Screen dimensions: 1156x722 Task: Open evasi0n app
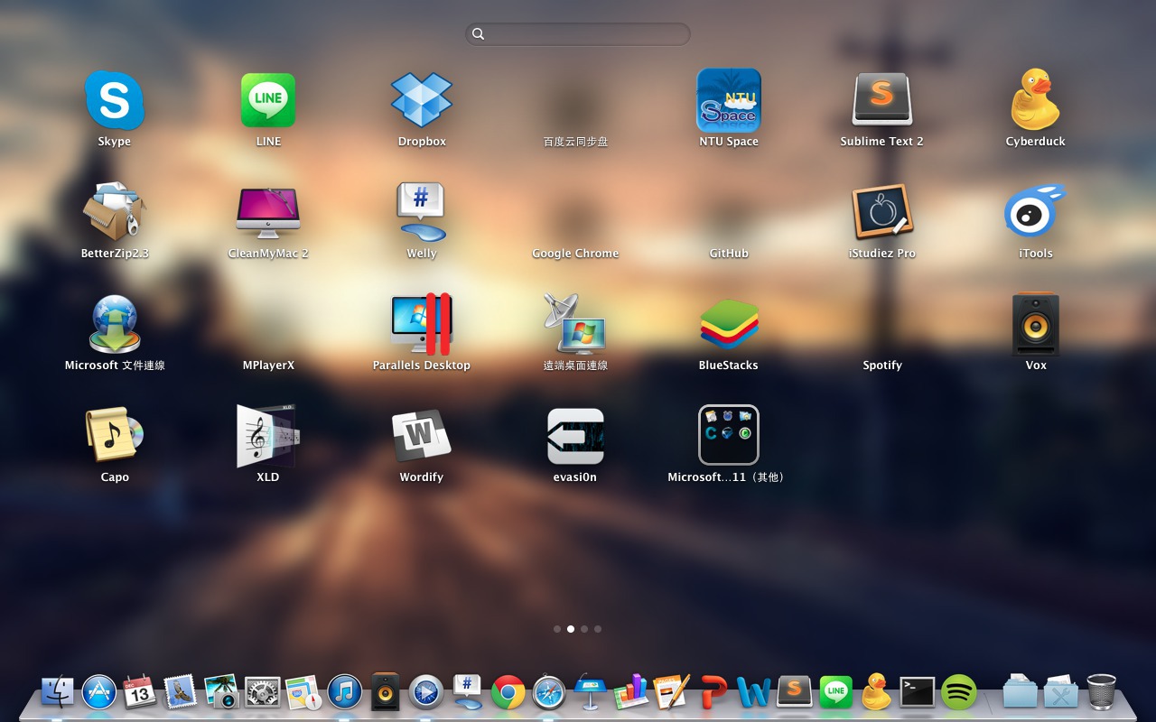[575, 436]
